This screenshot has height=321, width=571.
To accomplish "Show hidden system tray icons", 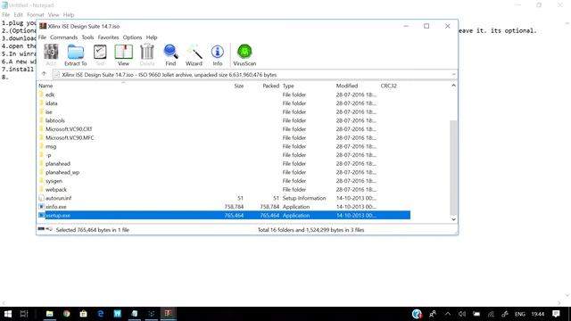I will (448, 314).
